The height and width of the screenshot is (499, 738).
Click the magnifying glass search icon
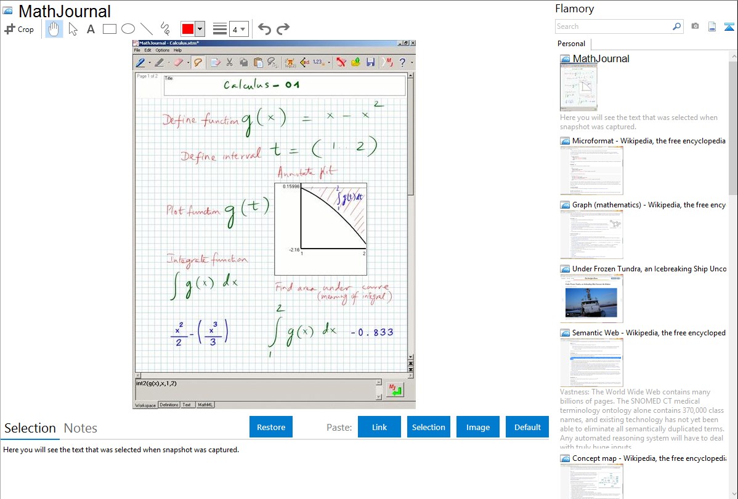[677, 26]
